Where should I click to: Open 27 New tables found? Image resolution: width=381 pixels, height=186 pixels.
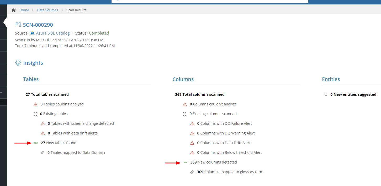tap(59, 143)
